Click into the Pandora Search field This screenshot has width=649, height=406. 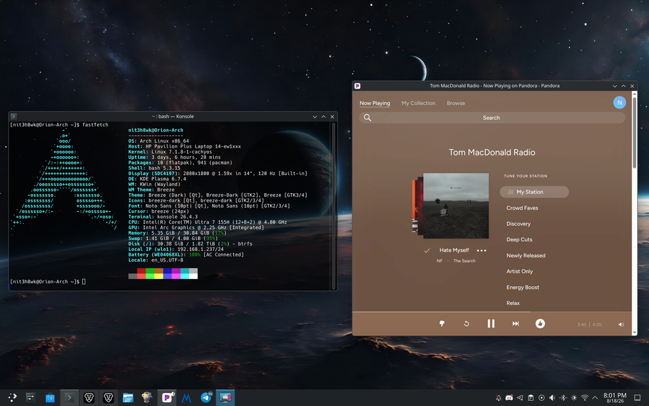492,118
